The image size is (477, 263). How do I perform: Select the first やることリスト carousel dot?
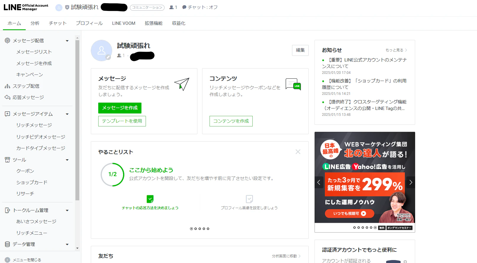click(x=191, y=229)
